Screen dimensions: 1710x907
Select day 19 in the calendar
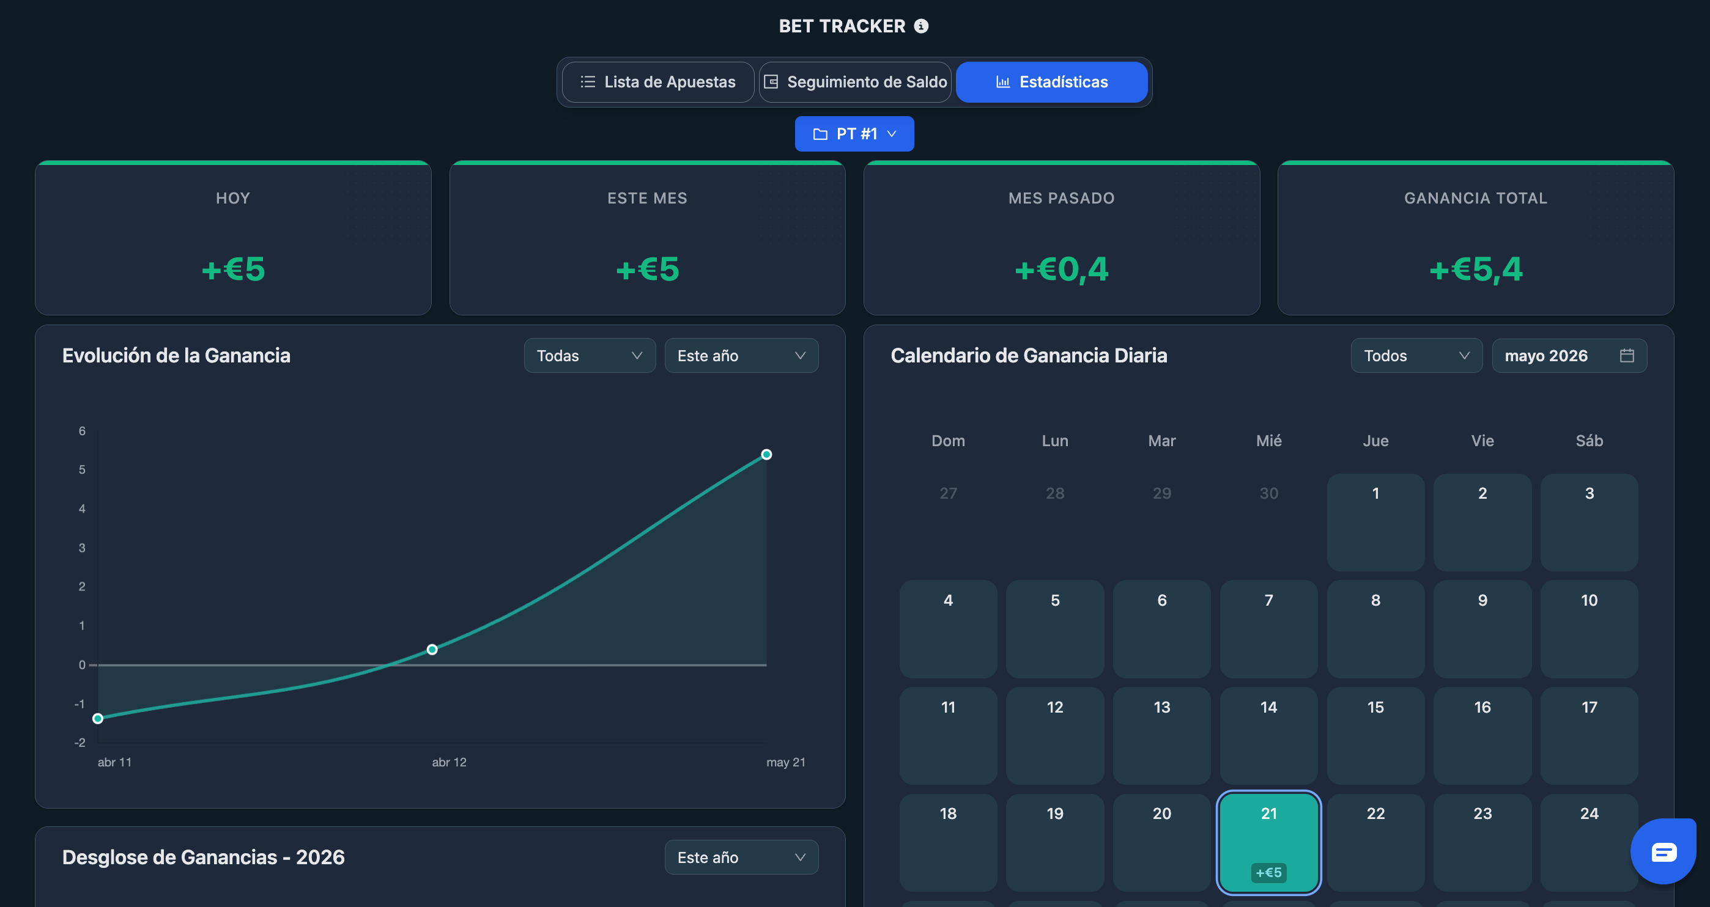pos(1055,843)
